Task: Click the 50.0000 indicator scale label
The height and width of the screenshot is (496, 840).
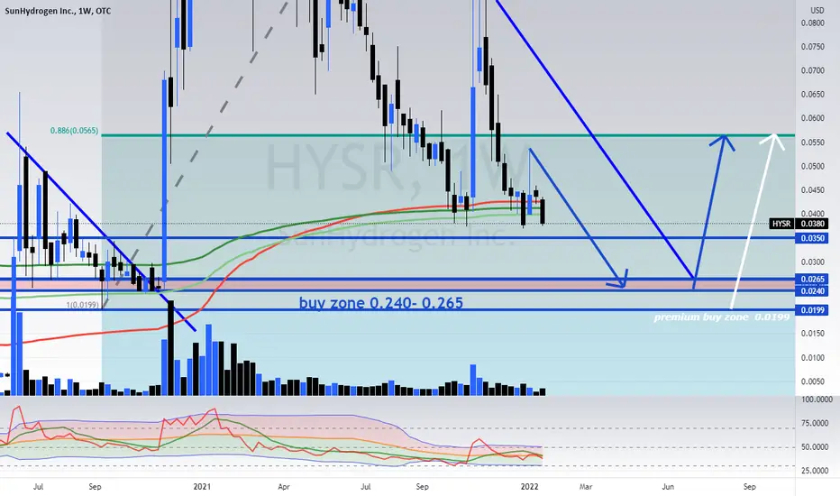Action: click(x=815, y=446)
